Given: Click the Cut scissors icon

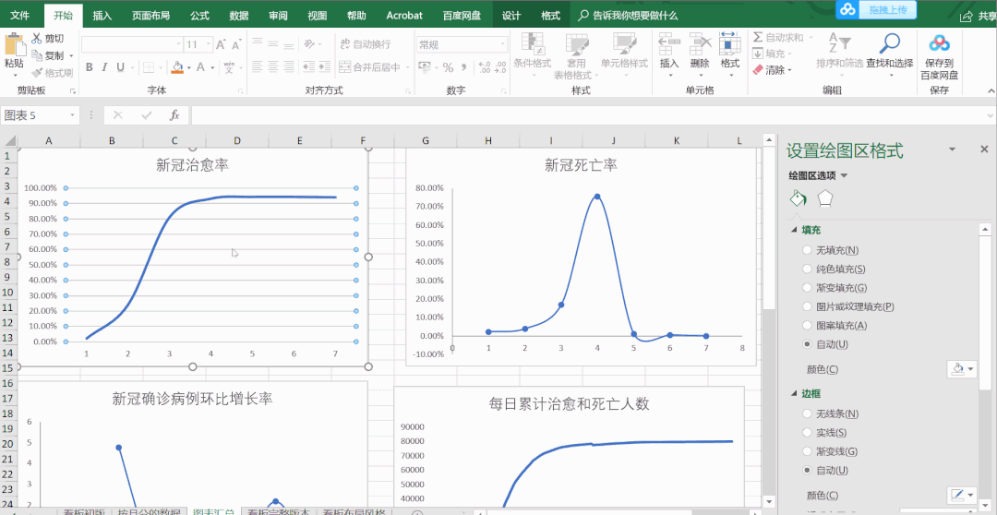Looking at the screenshot, I should pyautogui.click(x=36, y=39).
